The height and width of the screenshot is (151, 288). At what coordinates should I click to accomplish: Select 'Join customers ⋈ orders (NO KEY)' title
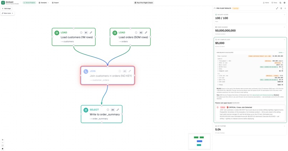click(x=111, y=76)
